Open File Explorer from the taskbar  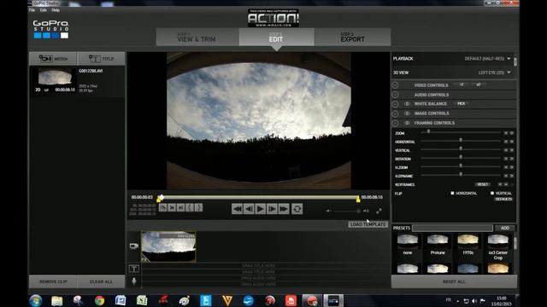(x=57, y=300)
